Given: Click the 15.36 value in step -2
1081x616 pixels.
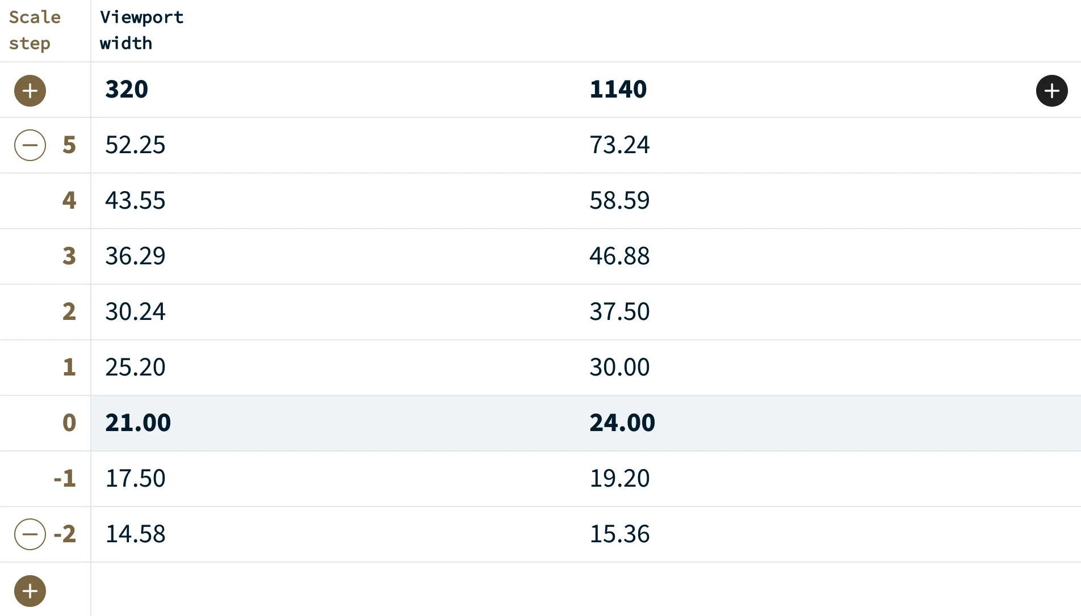Looking at the screenshot, I should (619, 534).
